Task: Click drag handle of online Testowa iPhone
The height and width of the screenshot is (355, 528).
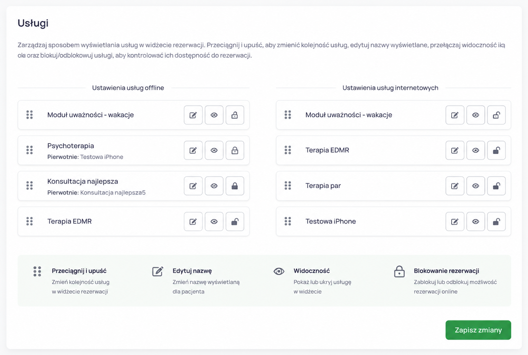Action: [288, 221]
